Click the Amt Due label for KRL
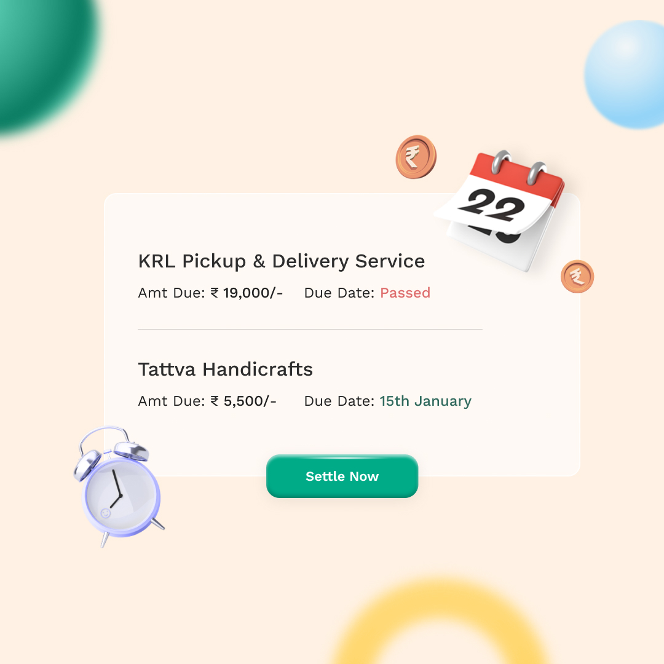664x664 pixels. [x=172, y=293]
